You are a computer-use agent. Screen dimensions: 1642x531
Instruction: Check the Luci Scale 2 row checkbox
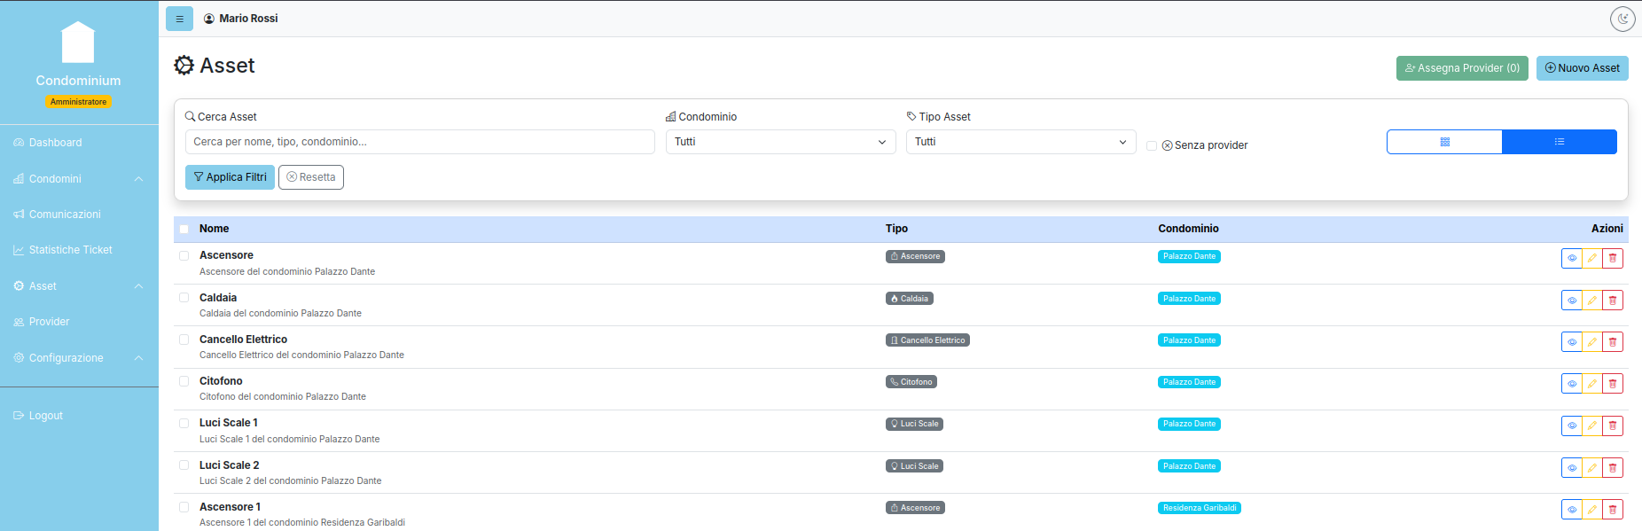(184, 465)
